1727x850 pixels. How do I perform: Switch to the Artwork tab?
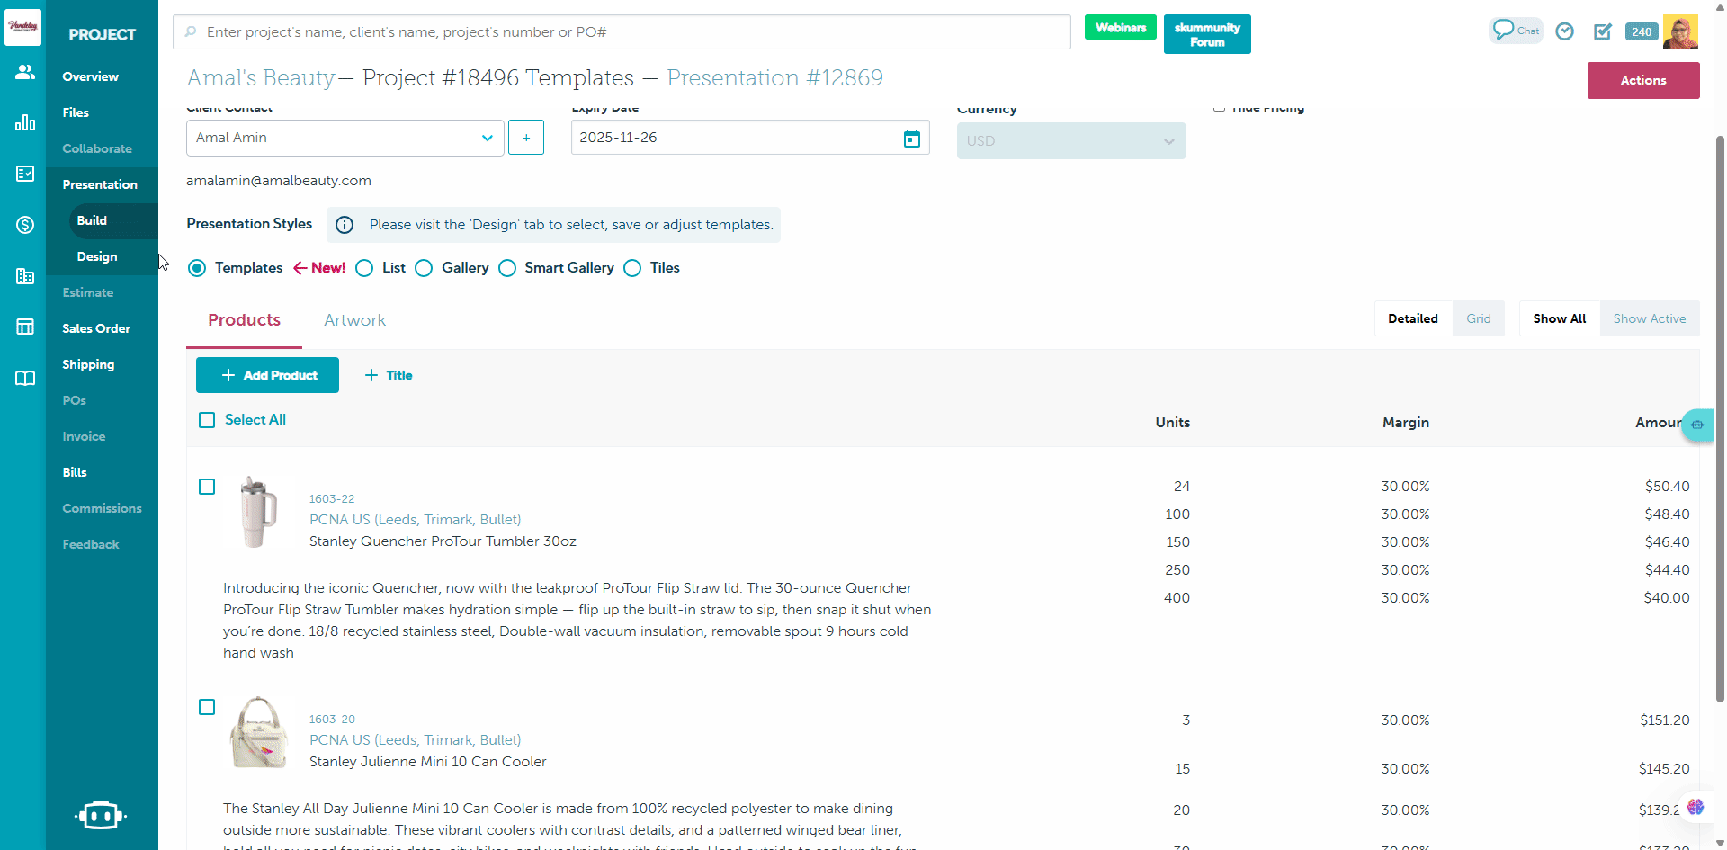click(x=354, y=320)
